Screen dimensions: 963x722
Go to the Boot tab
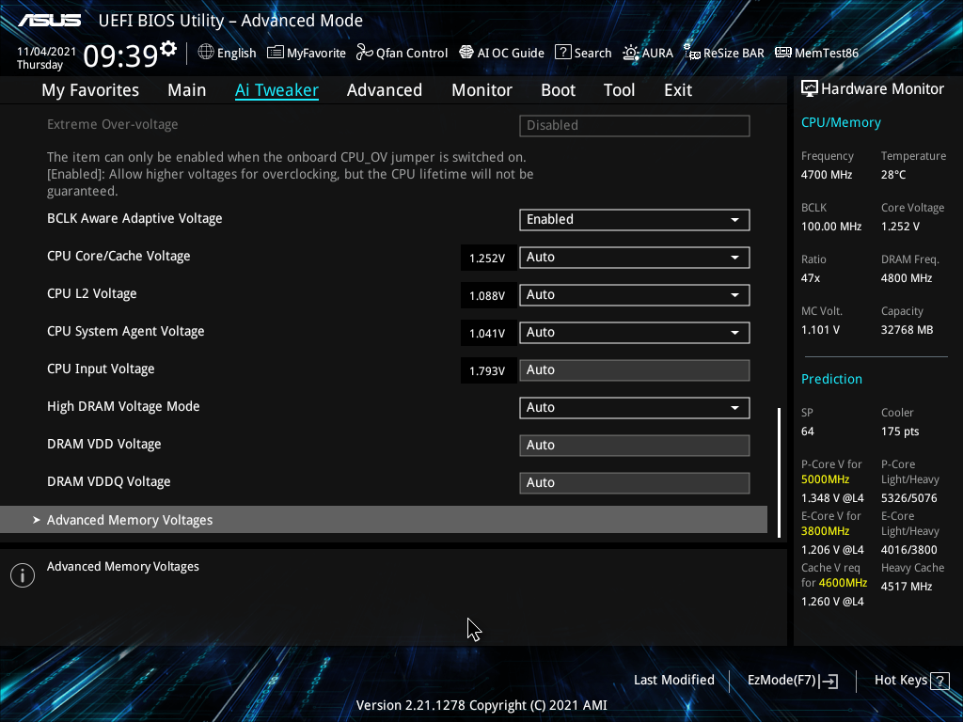point(558,90)
